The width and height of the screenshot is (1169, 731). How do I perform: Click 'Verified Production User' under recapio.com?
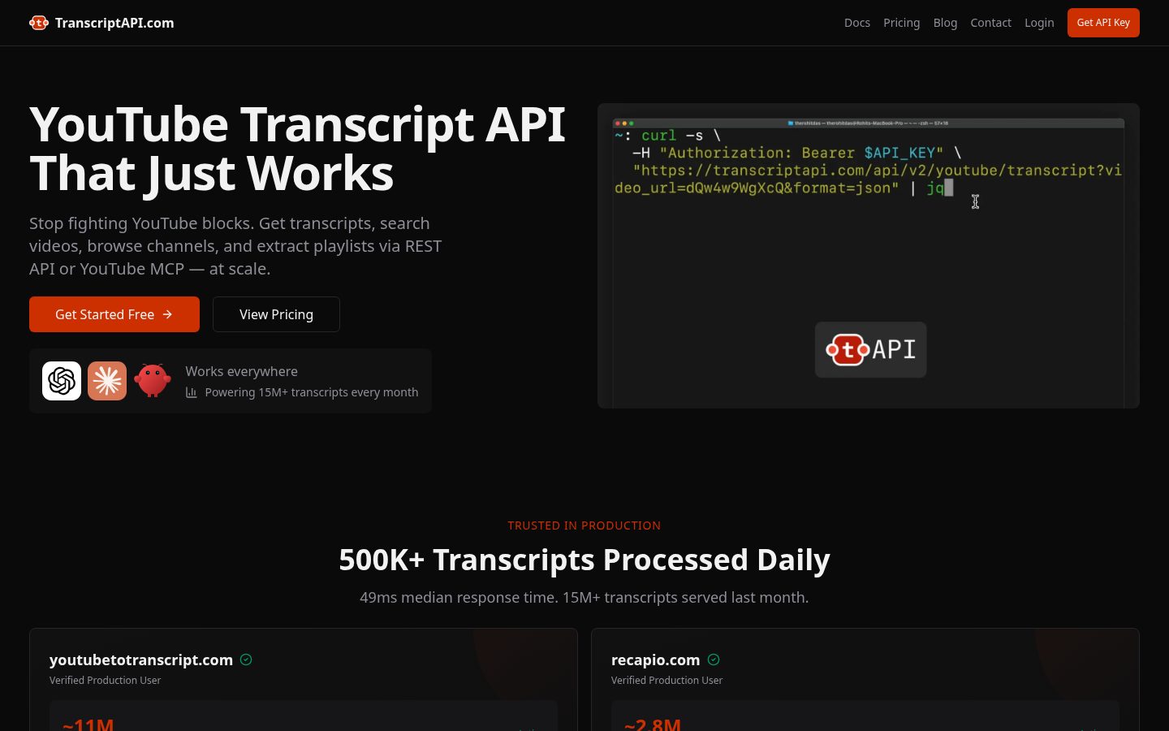(x=667, y=681)
